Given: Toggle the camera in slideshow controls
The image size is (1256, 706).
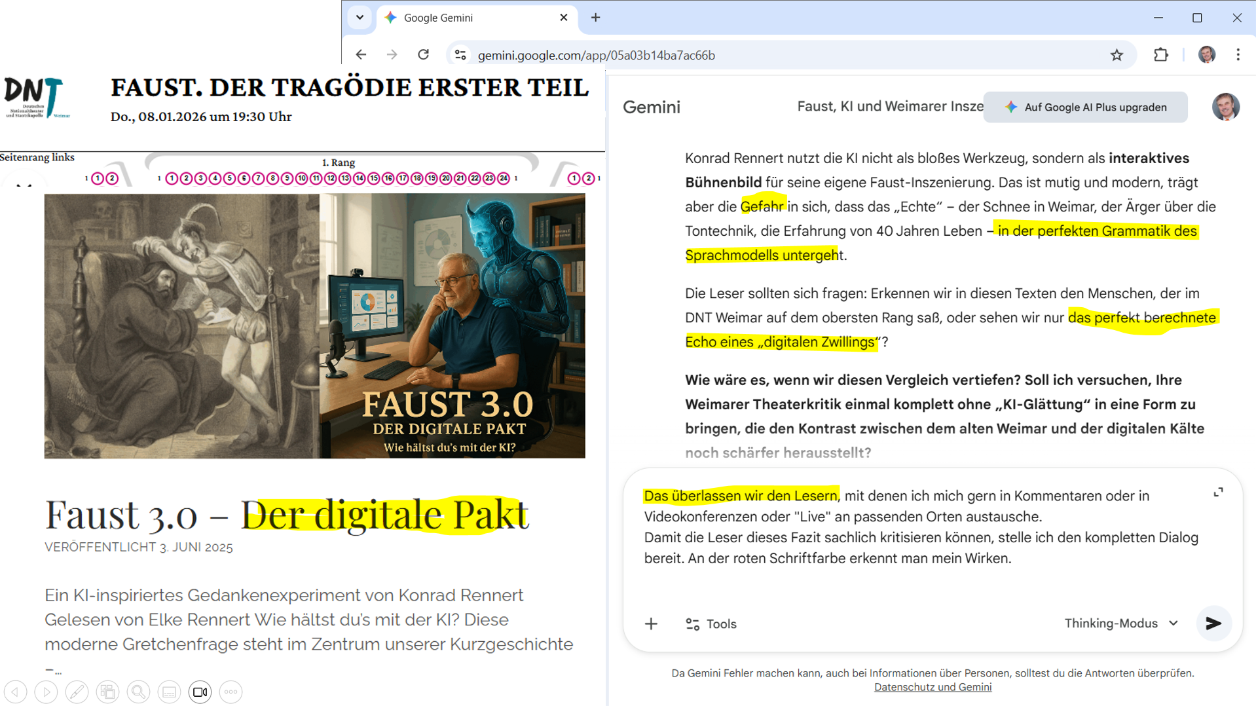Looking at the screenshot, I should click(200, 692).
